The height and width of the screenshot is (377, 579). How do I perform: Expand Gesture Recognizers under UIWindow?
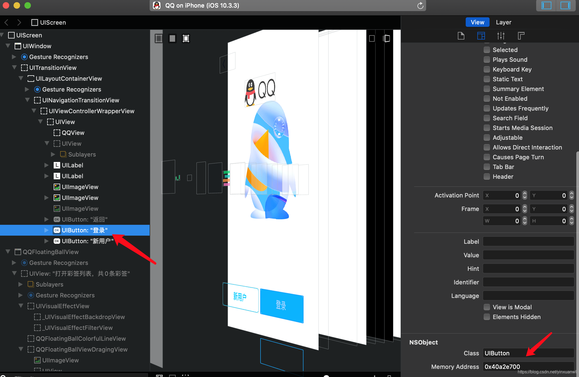click(x=14, y=57)
